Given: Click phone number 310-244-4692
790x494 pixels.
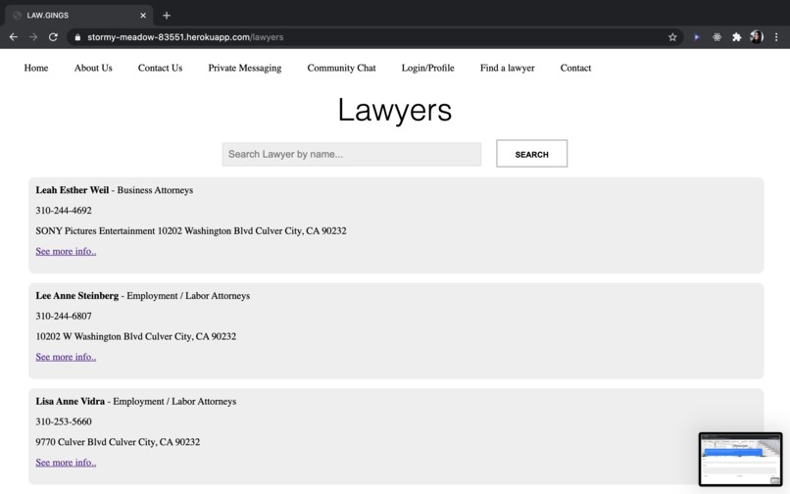Looking at the screenshot, I should [64, 211].
